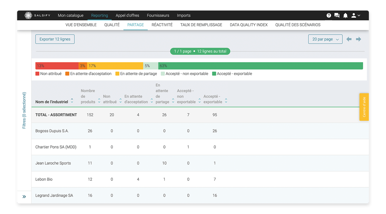This screenshot has width=386, height=214.
Task: Select Chartier Pons SA (MDD) row
Action: pyautogui.click(x=200, y=147)
